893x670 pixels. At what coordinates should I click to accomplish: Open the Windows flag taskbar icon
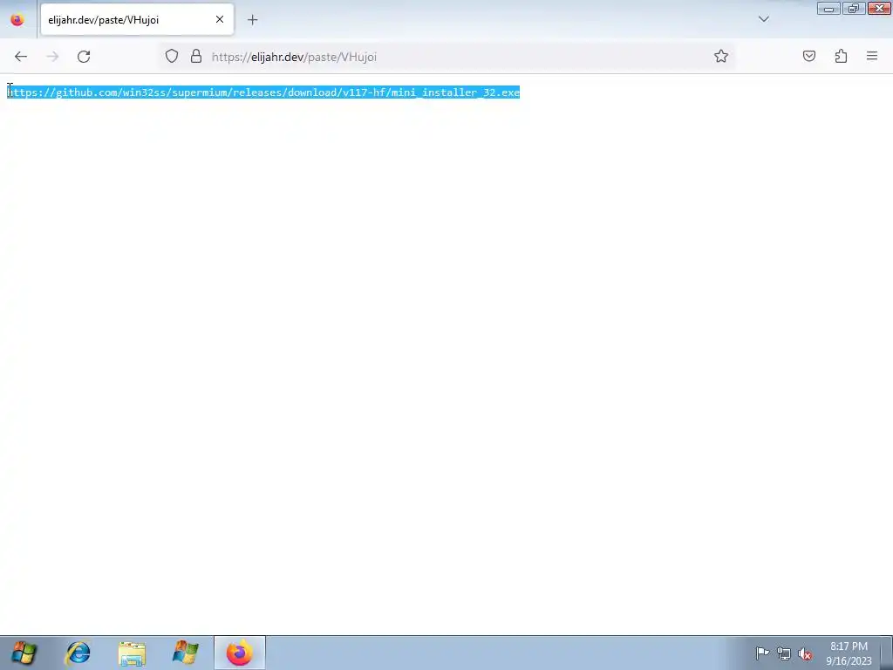click(x=185, y=653)
